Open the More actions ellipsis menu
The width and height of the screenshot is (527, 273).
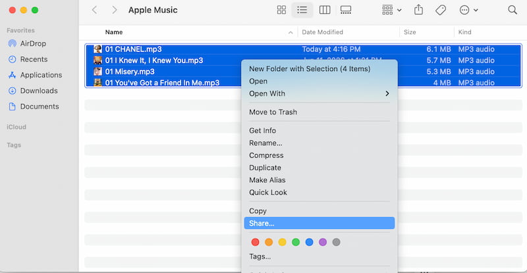pyautogui.click(x=468, y=10)
